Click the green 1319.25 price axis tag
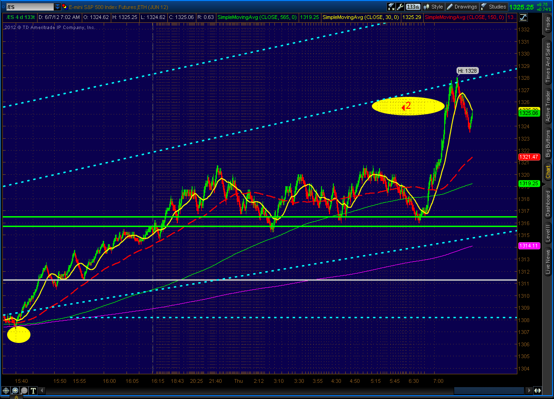Image resolution: width=554 pixels, height=399 pixels. point(529,183)
